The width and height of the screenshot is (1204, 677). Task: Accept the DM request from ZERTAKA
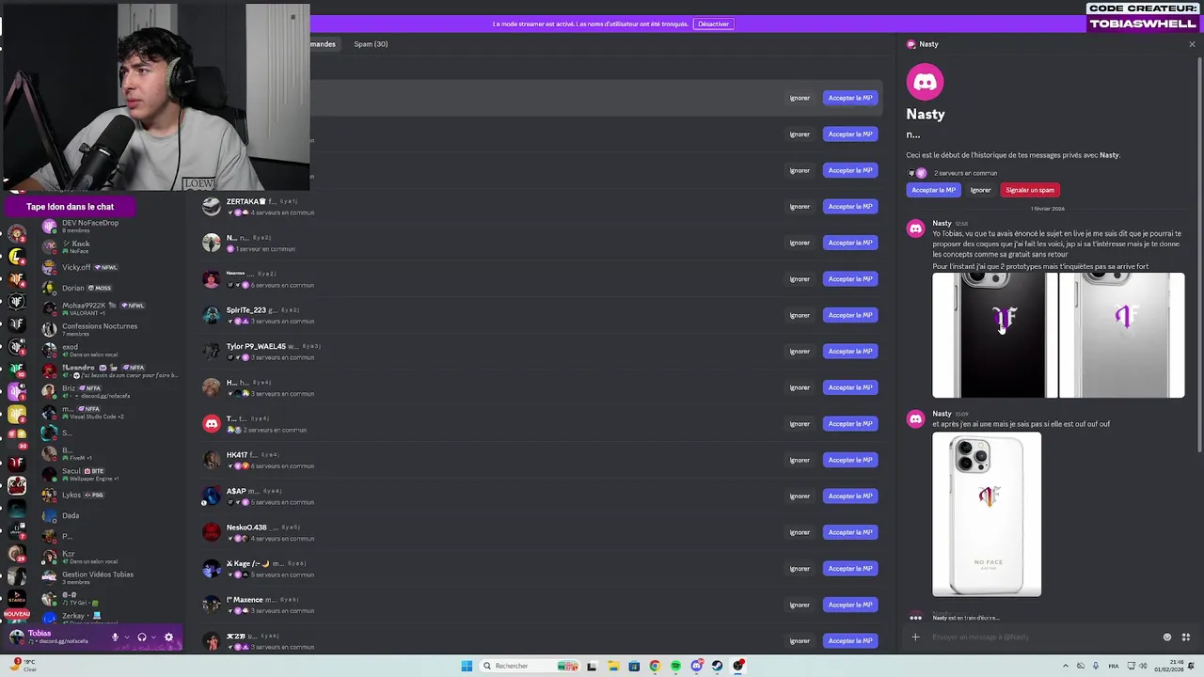(850, 206)
